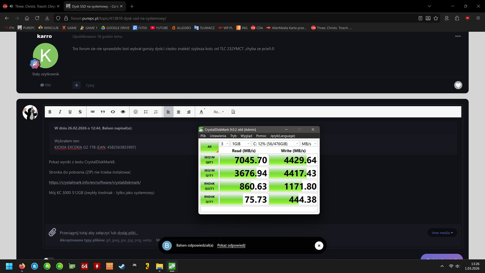Insert a quote block in the editor
Image resolution: width=485 pixels, height=273 pixels.
point(103,112)
